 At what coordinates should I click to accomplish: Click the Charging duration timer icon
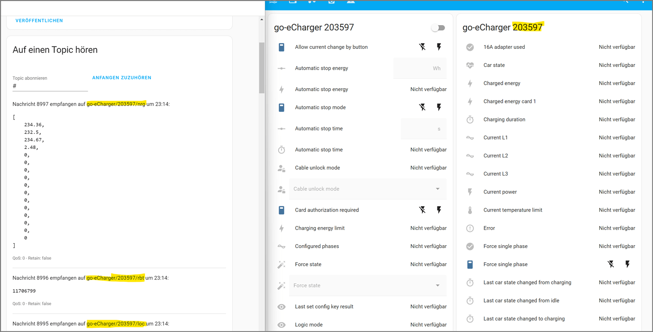(x=470, y=120)
